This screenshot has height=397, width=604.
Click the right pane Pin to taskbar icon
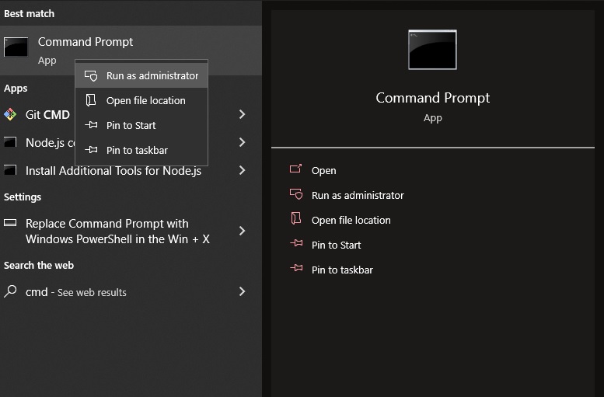click(x=295, y=270)
